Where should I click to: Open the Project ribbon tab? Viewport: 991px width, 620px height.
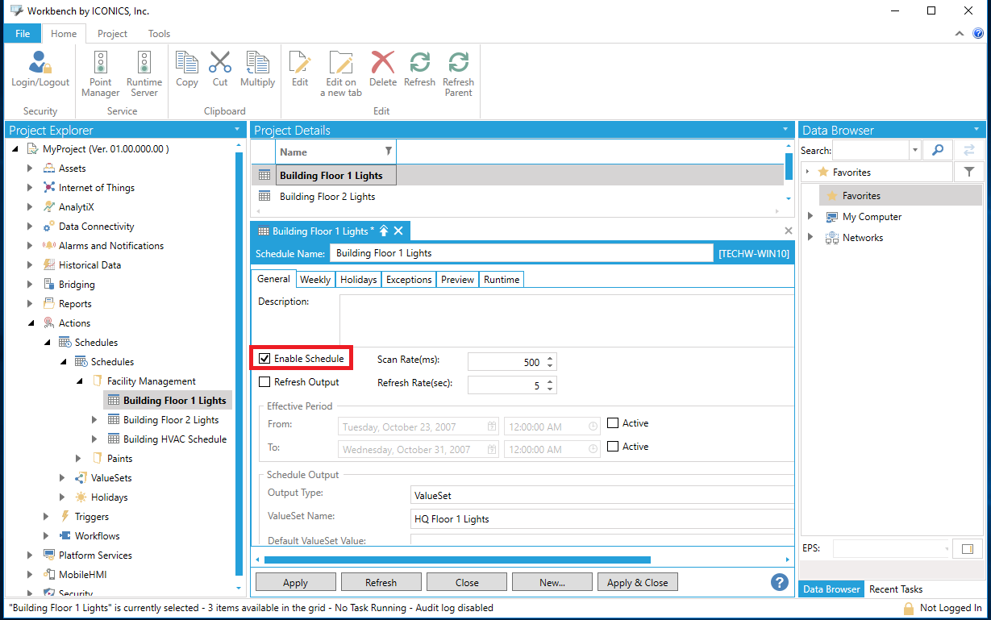tap(112, 34)
